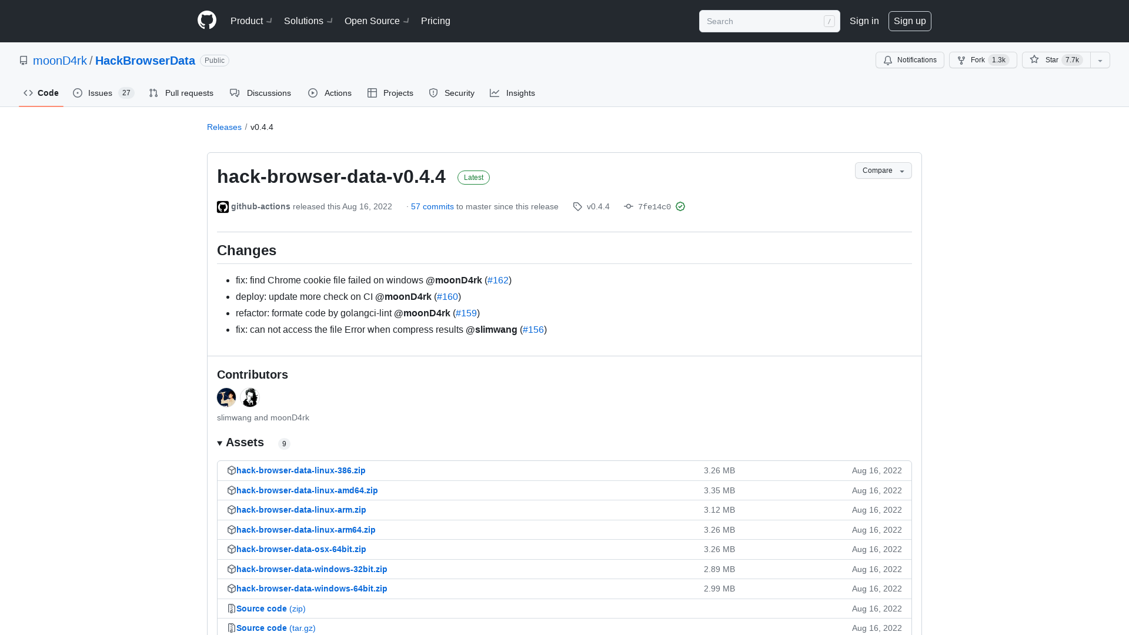The width and height of the screenshot is (1129, 635).
Task: Open the Pricing page
Action: tap(436, 21)
